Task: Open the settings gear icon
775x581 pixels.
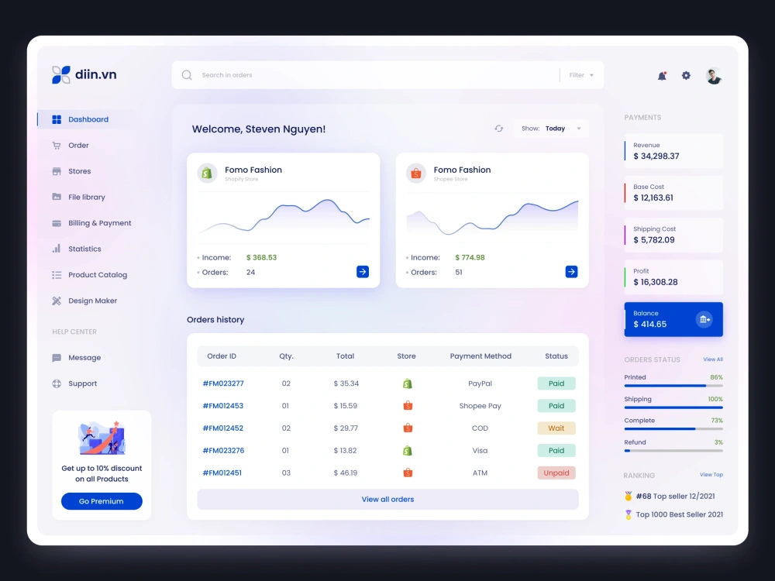Action: (685, 75)
